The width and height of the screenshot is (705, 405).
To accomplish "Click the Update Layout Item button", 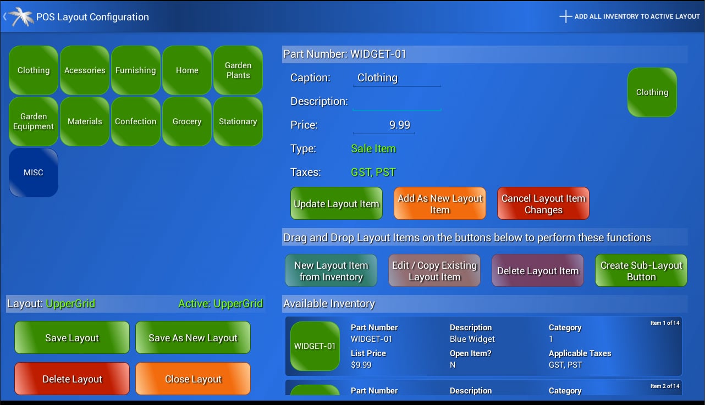I will click(x=337, y=204).
